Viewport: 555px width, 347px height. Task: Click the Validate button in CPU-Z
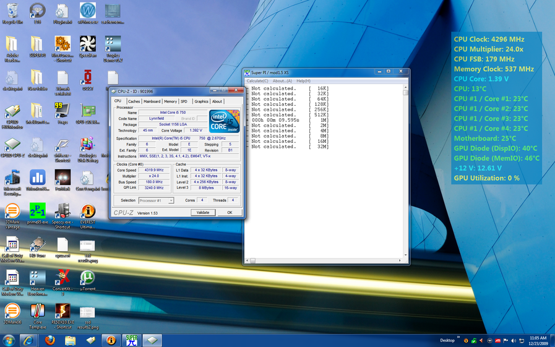click(203, 213)
